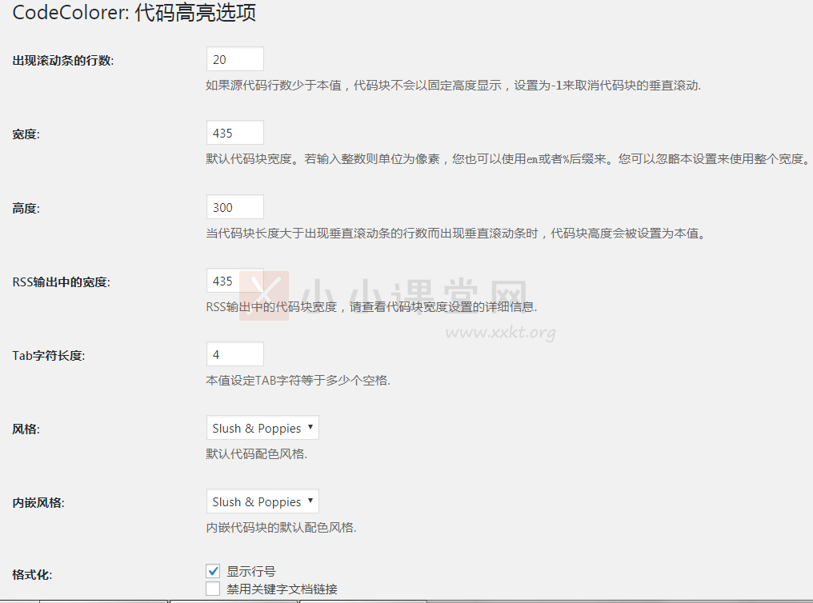Click the 宽度 input field showing 435
Viewport: 813px width, 603px height.
click(235, 133)
